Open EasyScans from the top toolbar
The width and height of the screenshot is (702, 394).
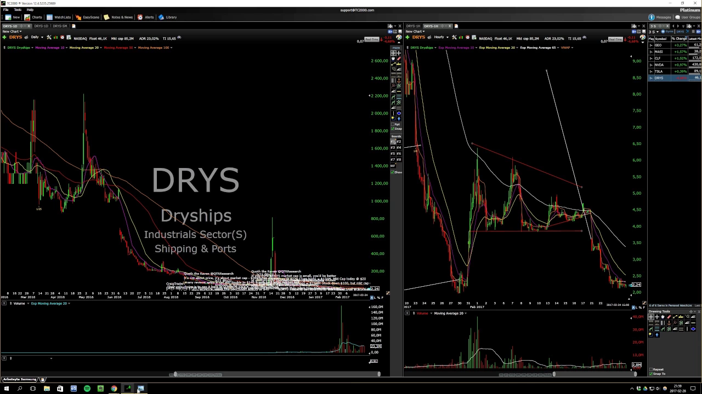pyautogui.click(x=87, y=17)
